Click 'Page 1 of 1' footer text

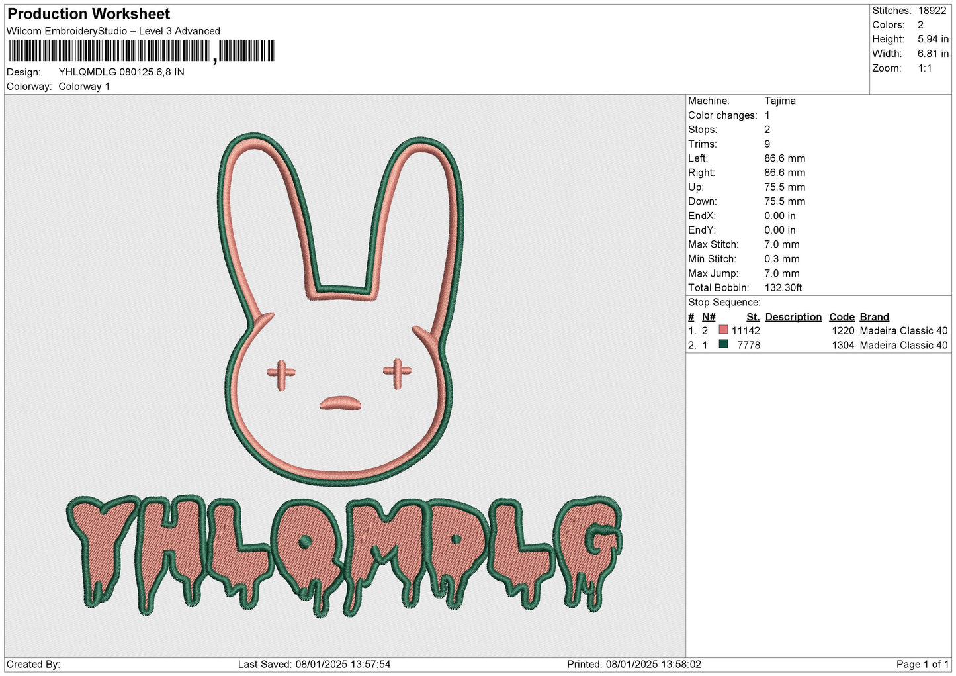click(x=922, y=664)
